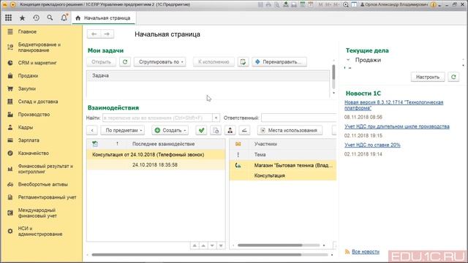Screen dimensions: 468x263
Task: Refresh Текущие дела with the green arrow
Action: (x=453, y=77)
